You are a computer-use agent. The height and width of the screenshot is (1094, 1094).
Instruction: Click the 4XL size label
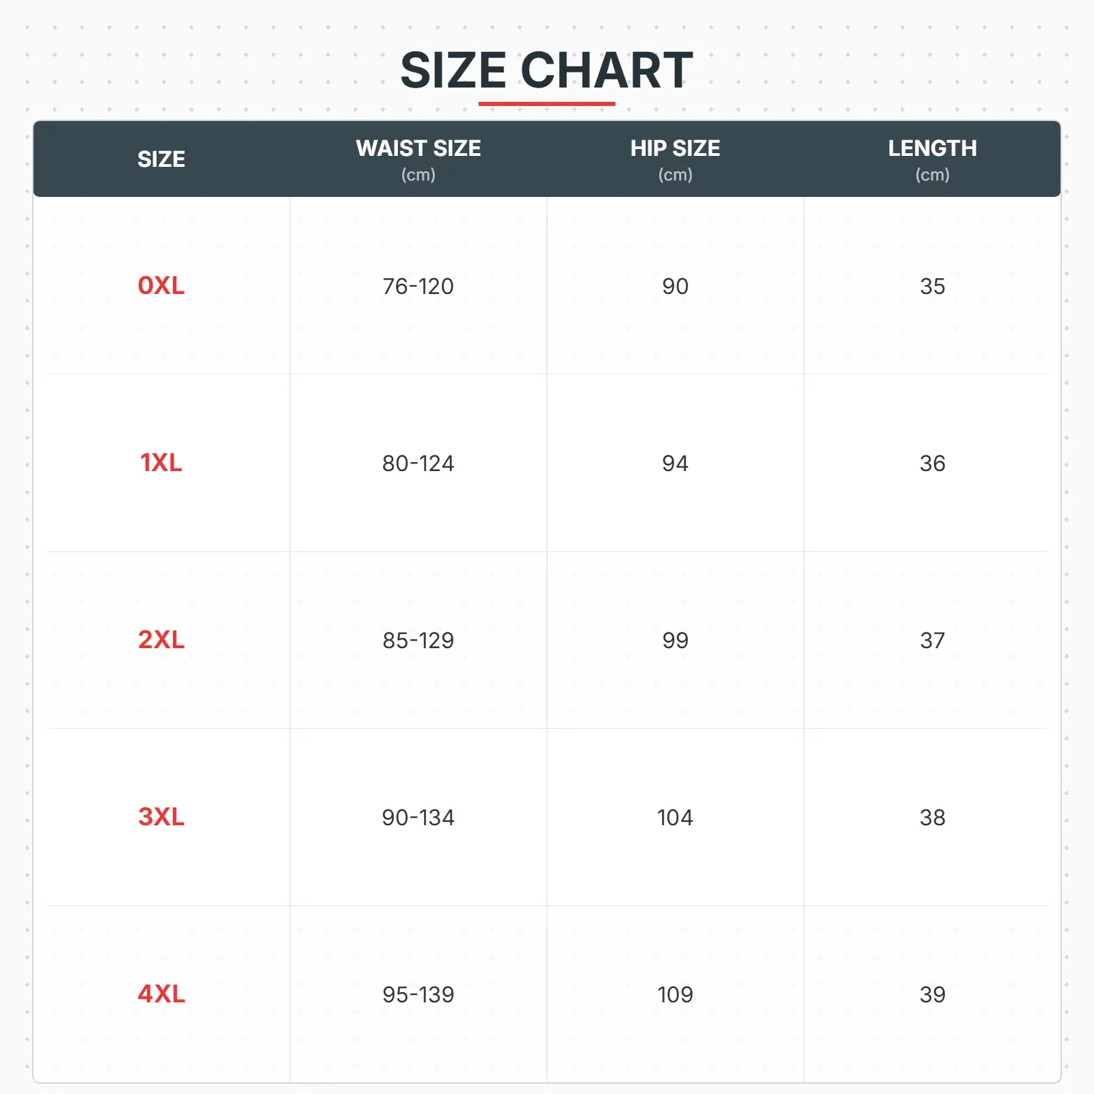coord(161,994)
